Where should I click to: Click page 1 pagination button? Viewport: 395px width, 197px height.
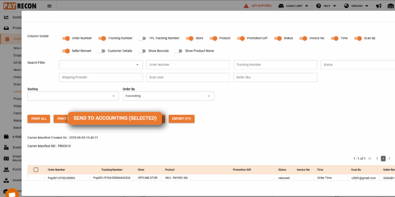(383, 159)
